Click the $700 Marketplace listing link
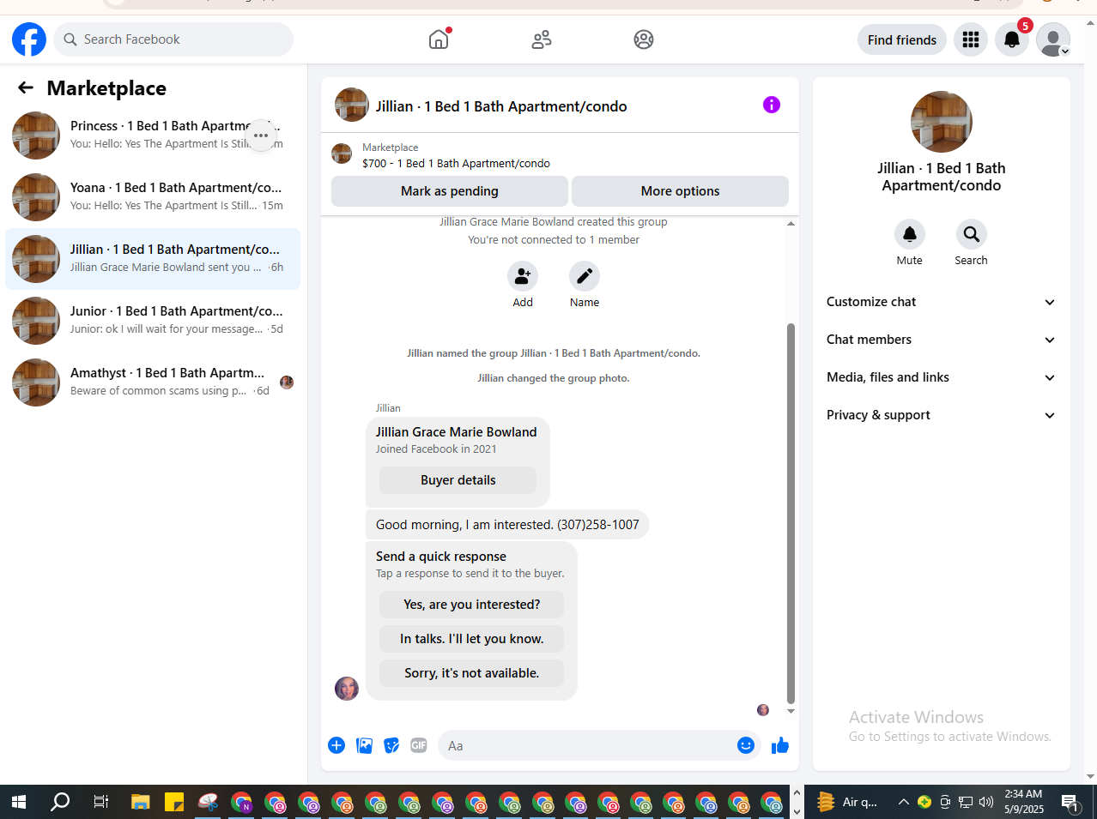1097x819 pixels. click(456, 163)
